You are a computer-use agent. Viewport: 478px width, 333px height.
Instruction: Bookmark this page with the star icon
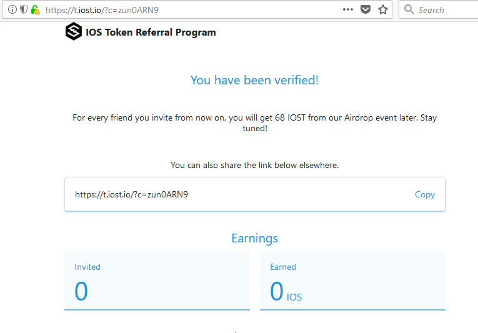pyautogui.click(x=383, y=10)
